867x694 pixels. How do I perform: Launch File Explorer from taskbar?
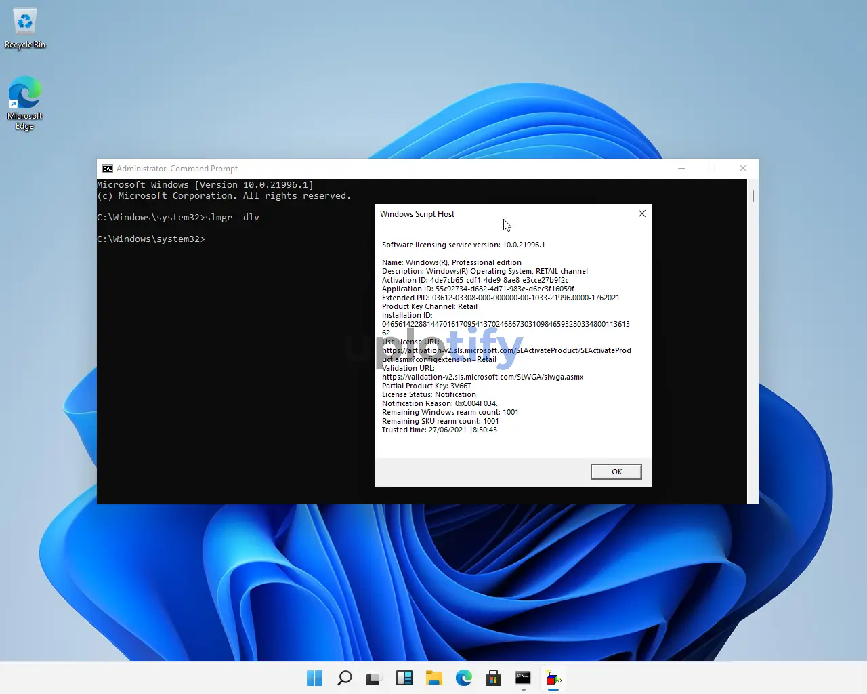pyautogui.click(x=434, y=678)
